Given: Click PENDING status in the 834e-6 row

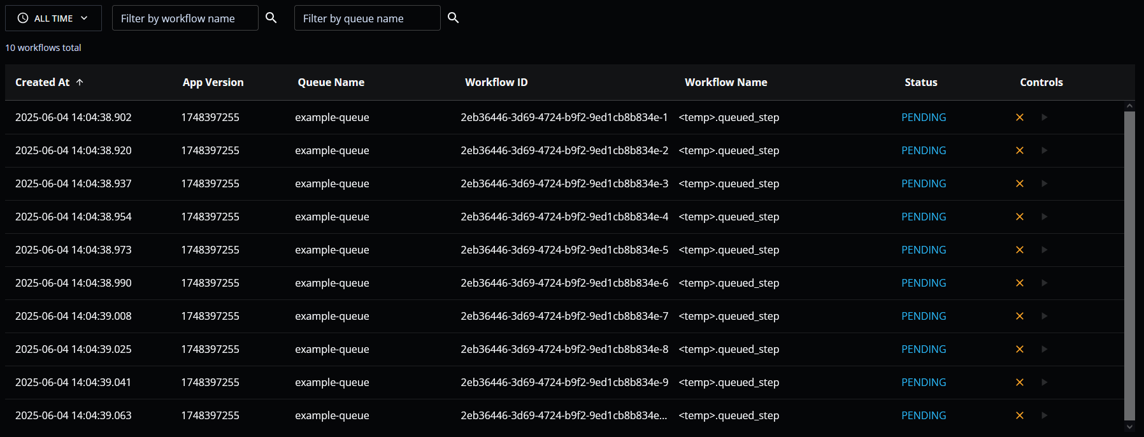Looking at the screenshot, I should click(924, 283).
